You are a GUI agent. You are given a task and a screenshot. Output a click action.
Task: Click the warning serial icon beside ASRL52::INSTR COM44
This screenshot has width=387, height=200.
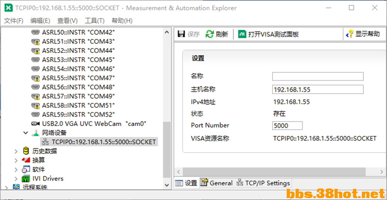tap(35, 50)
